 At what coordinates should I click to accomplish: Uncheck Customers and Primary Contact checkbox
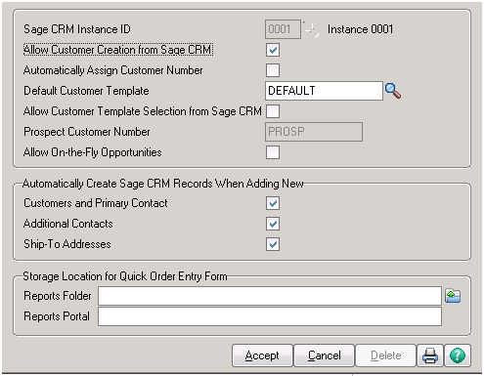tap(273, 203)
